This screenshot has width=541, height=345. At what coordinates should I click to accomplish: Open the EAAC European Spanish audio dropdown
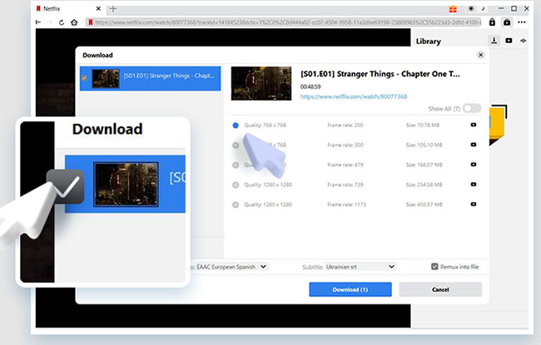(x=231, y=267)
